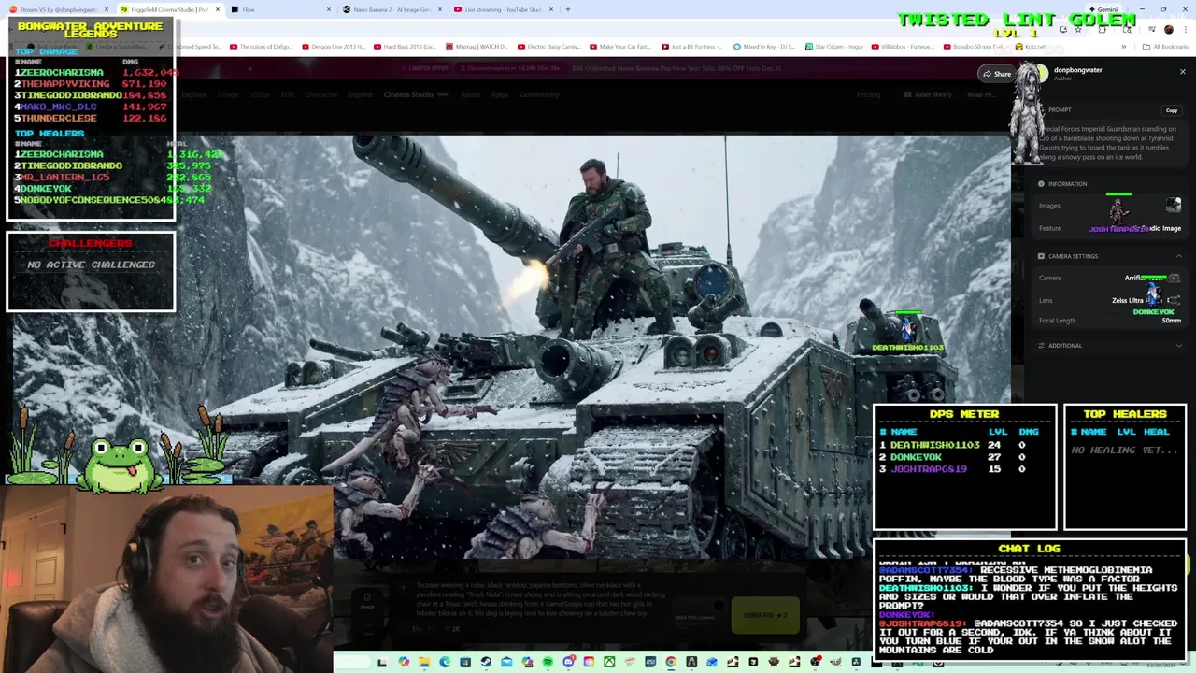Open the Asset library nav item
The image size is (1196, 673).
[928, 94]
